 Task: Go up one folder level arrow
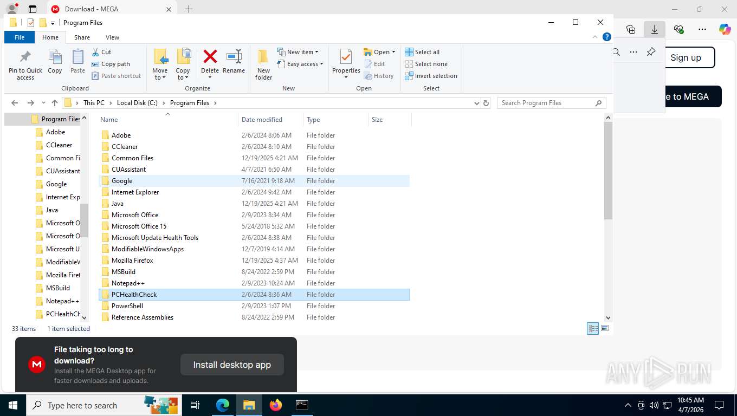tap(55, 103)
